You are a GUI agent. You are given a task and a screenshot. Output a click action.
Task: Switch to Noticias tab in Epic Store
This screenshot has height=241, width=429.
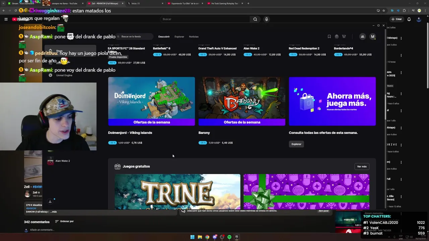click(x=194, y=36)
